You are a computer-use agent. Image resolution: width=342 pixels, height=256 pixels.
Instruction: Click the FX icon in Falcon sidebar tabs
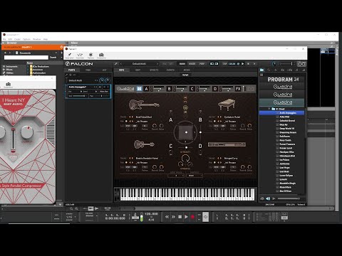pos(283,70)
